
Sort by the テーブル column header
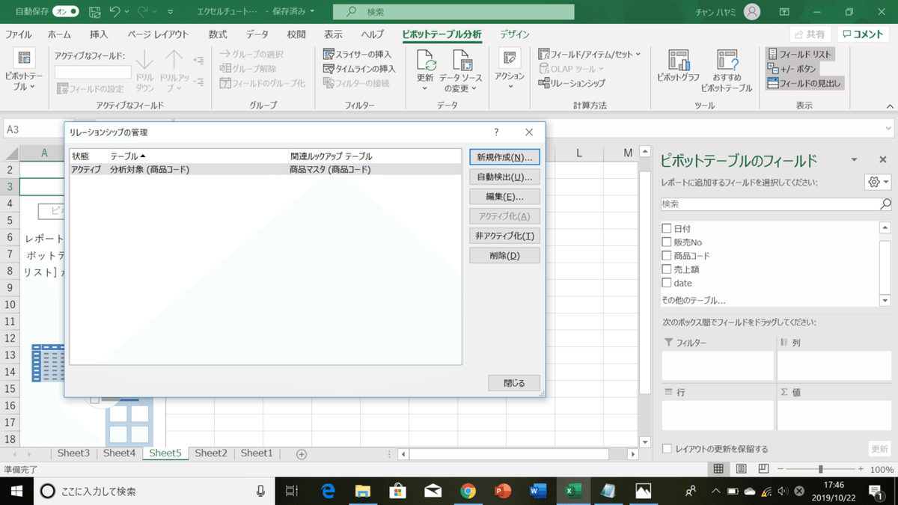point(198,156)
